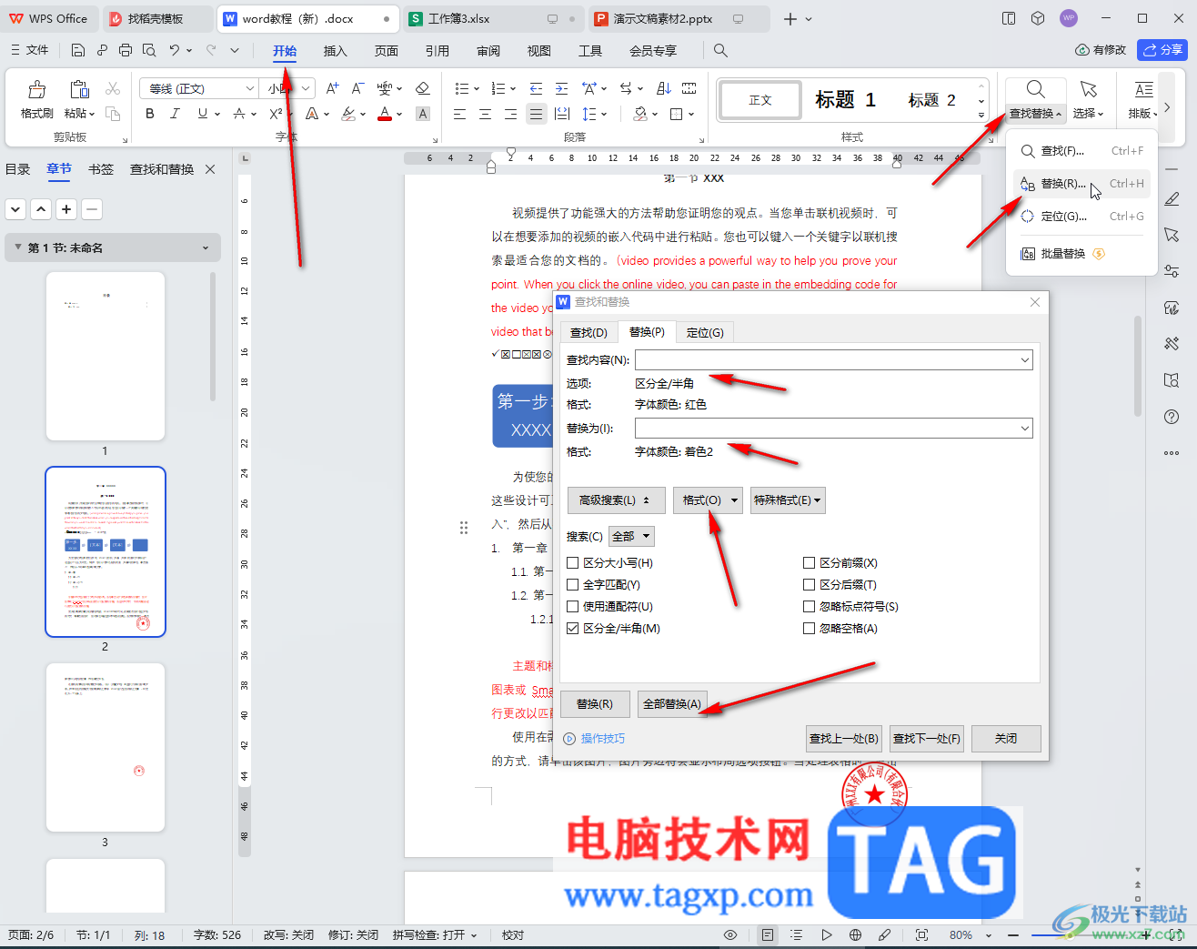This screenshot has height=949, width=1197.
Task: Switch to the 目录 navigation tab
Action: [x=18, y=169]
